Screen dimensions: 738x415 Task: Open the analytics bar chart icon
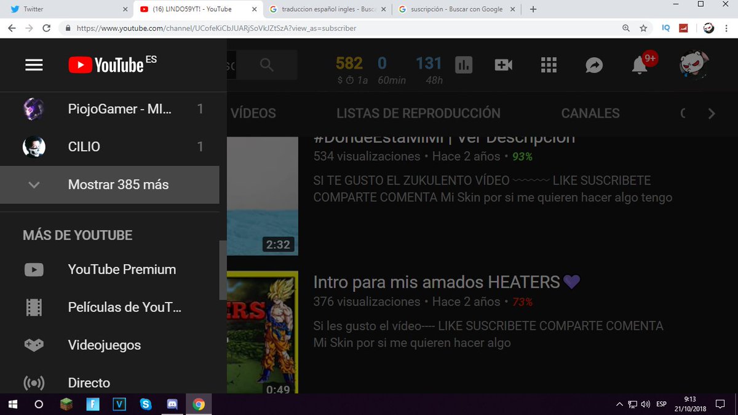point(464,65)
